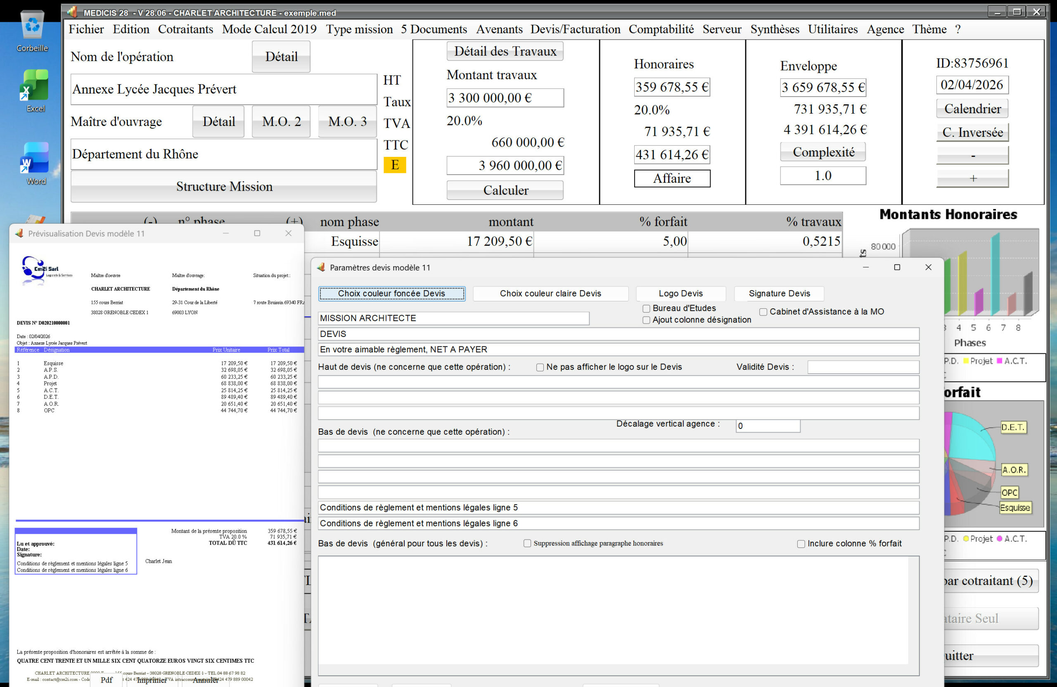Click the Département du Rhône field
1057x687 pixels.
(224, 154)
